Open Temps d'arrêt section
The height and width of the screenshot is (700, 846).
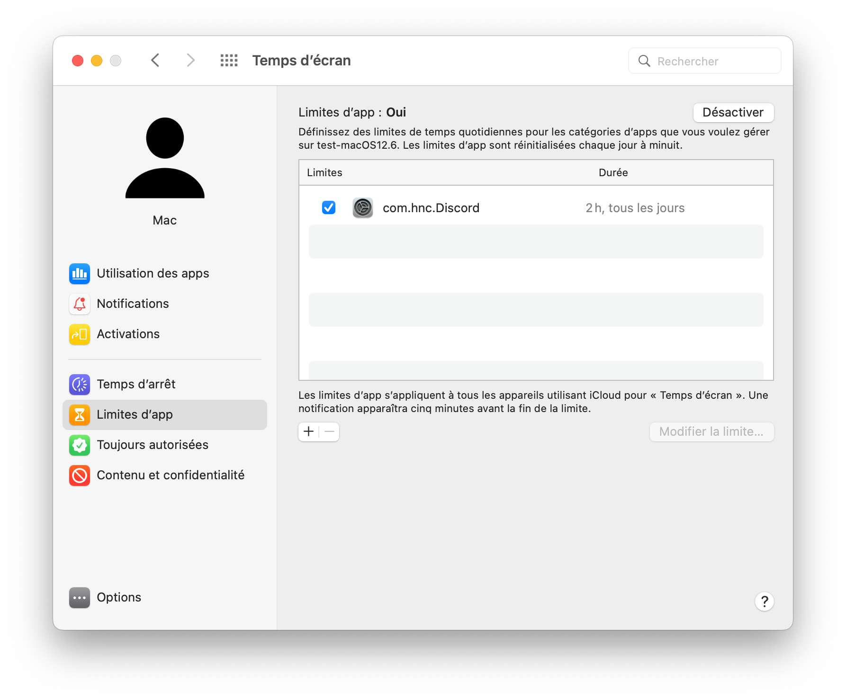click(165, 385)
